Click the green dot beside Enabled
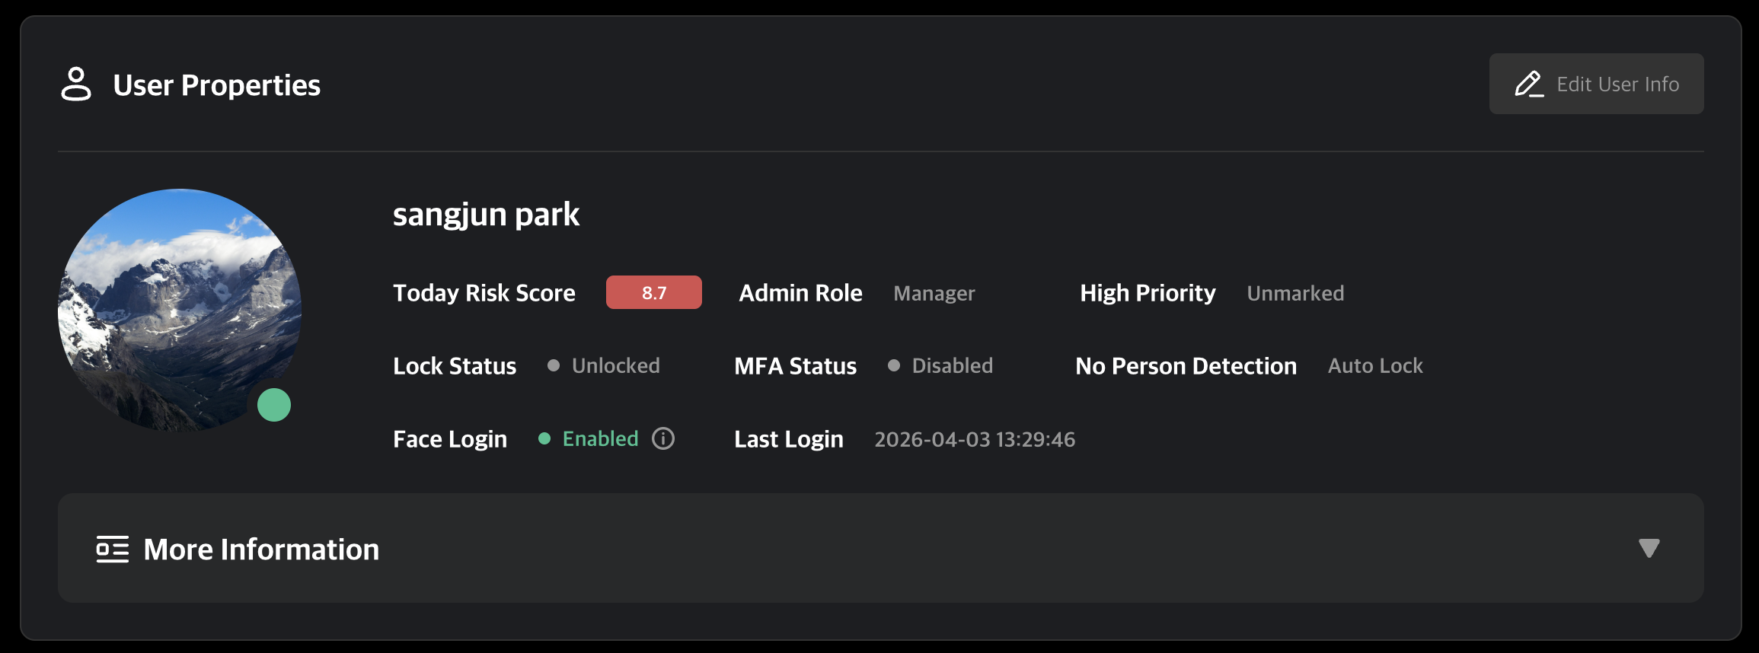This screenshot has width=1759, height=653. pyautogui.click(x=544, y=438)
